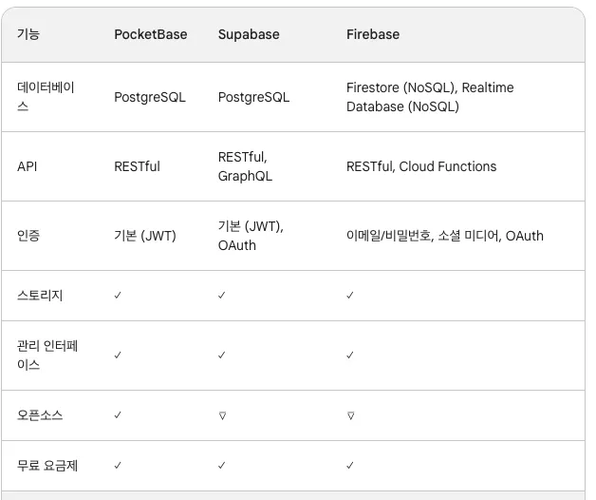Click the 무료 요금제 row label
Screen dimensions: 596x500
pyautogui.click(x=47, y=466)
